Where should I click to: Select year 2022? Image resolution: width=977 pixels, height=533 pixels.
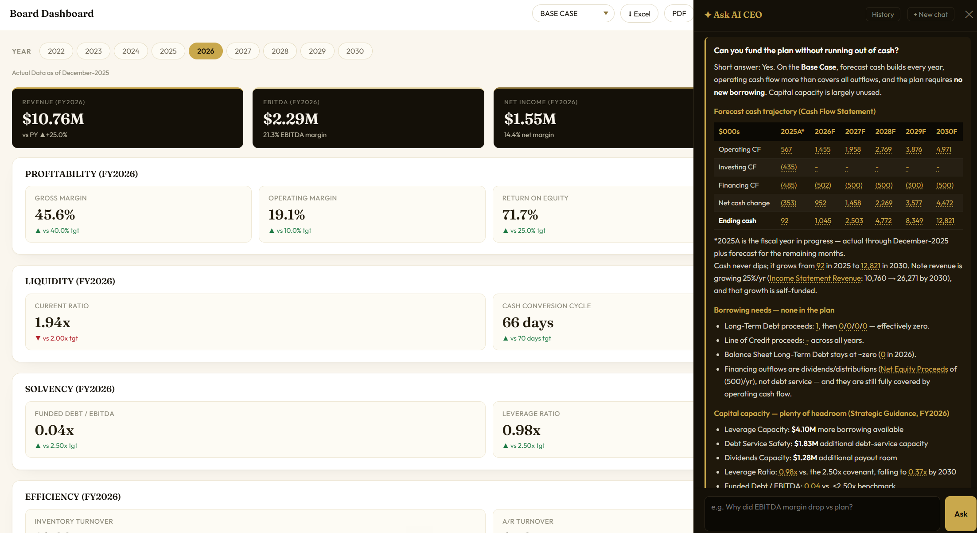coord(56,51)
